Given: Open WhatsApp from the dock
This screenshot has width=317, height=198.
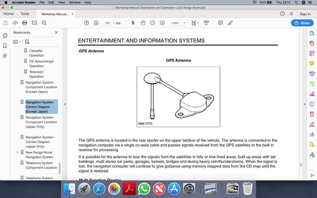Looking at the screenshot, I should pyautogui.click(x=144, y=189).
